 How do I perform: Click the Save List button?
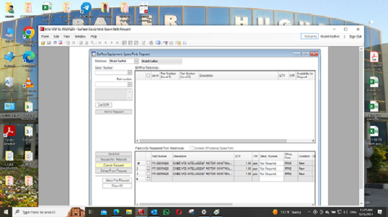(113, 154)
